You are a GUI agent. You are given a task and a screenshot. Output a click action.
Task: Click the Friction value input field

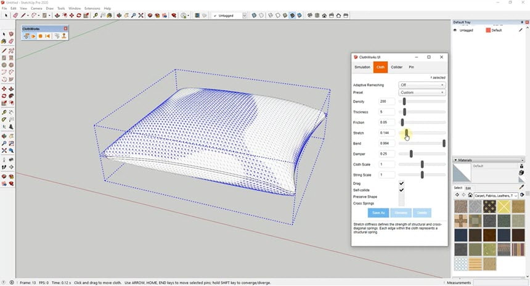pyautogui.click(x=386, y=123)
